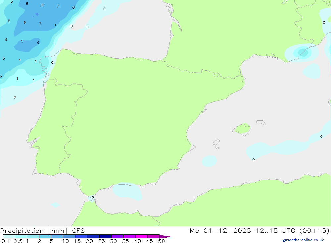Viewport: 331px width, 243px height.
Task: Click the "Mo 01-12-2025" date text
Action: tap(220, 230)
